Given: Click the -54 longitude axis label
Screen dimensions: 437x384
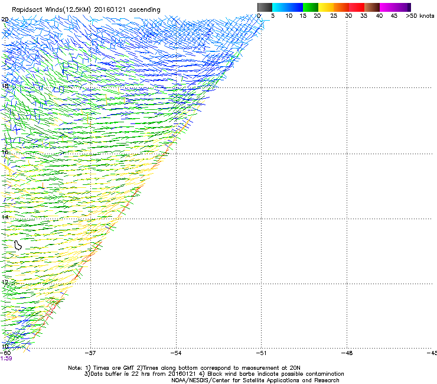Looking at the screenshot, I should click(176, 353).
